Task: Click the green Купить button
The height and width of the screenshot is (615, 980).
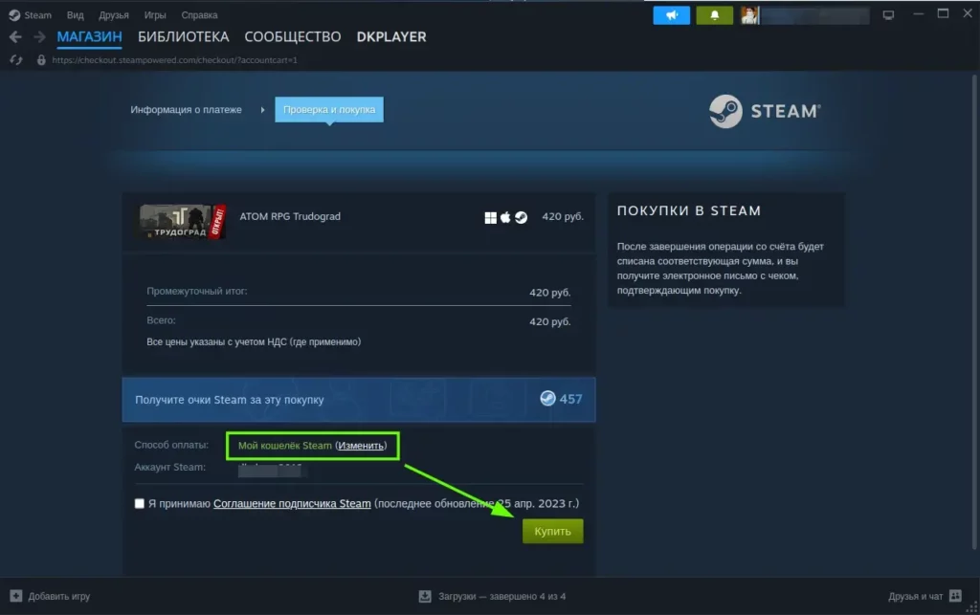Action: pos(552,532)
